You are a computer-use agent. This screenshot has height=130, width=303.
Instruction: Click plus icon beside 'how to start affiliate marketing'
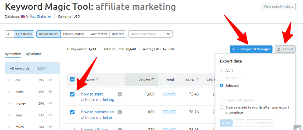pos(120,94)
